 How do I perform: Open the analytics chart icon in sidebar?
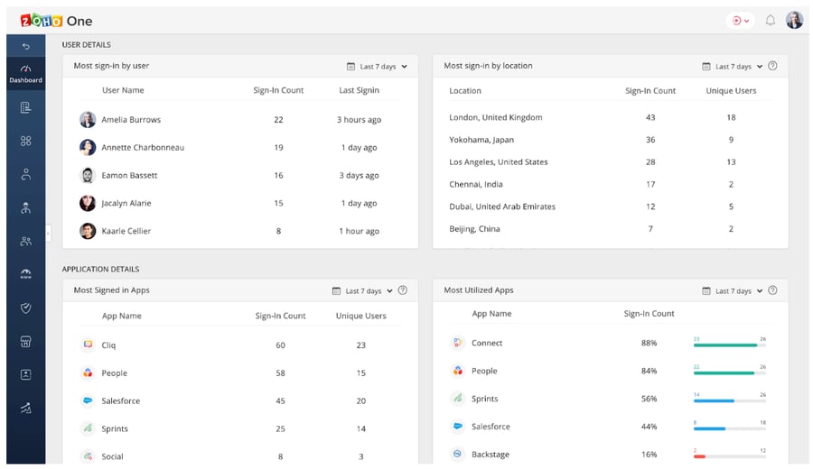[x=25, y=408]
